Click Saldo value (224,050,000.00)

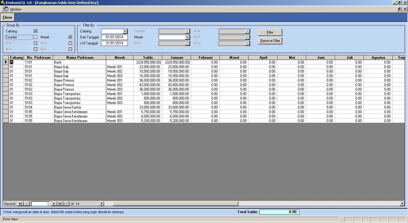(148, 62)
